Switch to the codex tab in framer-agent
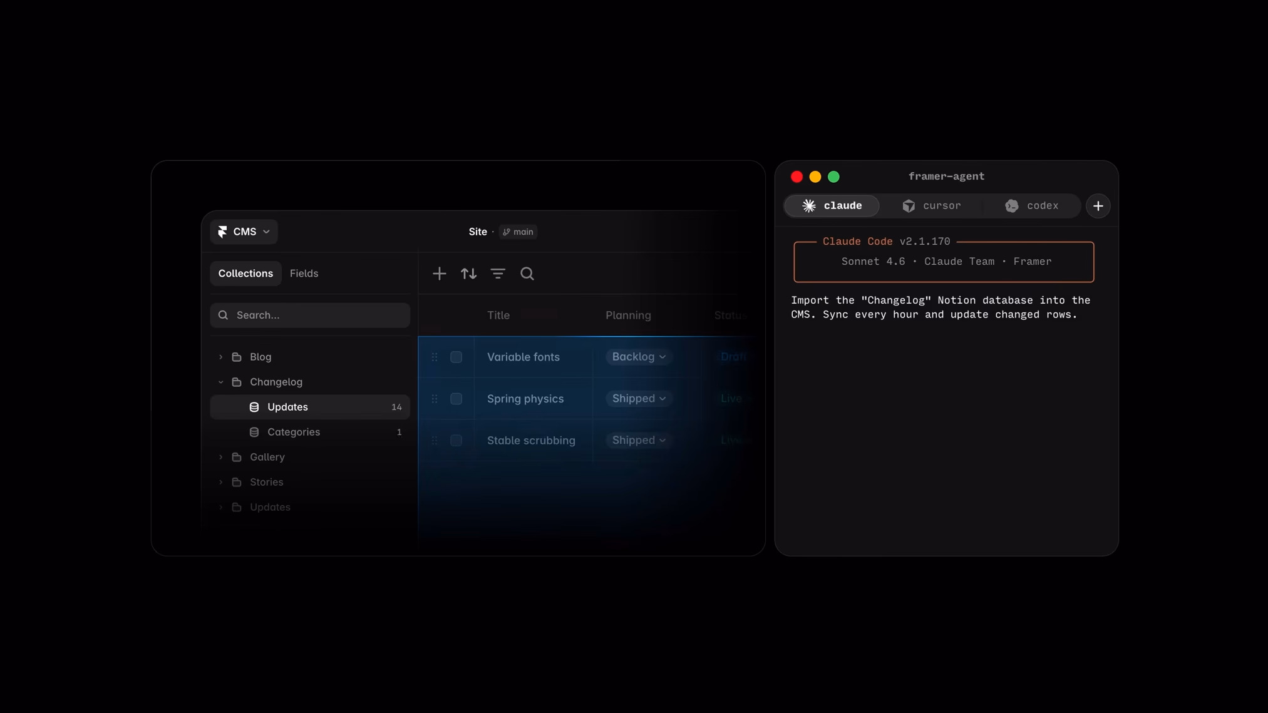1268x713 pixels. pyautogui.click(x=1031, y=206)
